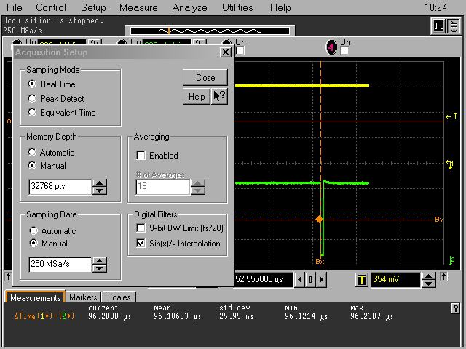Click the left arrow next to position
The height and width of the screenshot is (349, 466).
(x=299, y=280)
